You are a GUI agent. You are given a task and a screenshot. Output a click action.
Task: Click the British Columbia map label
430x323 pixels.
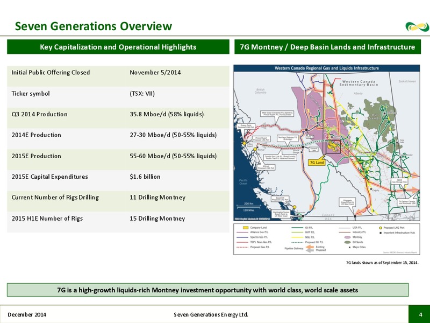(260, 91)
